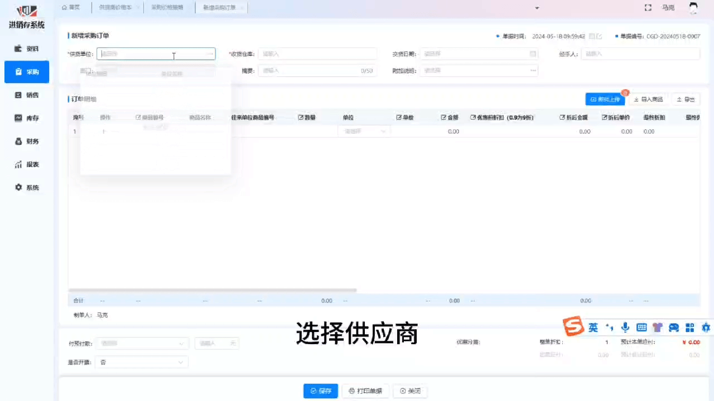
Task: Toggle Sogou voice input microphone
Action: pyautogui.click(x=625, y=327)
